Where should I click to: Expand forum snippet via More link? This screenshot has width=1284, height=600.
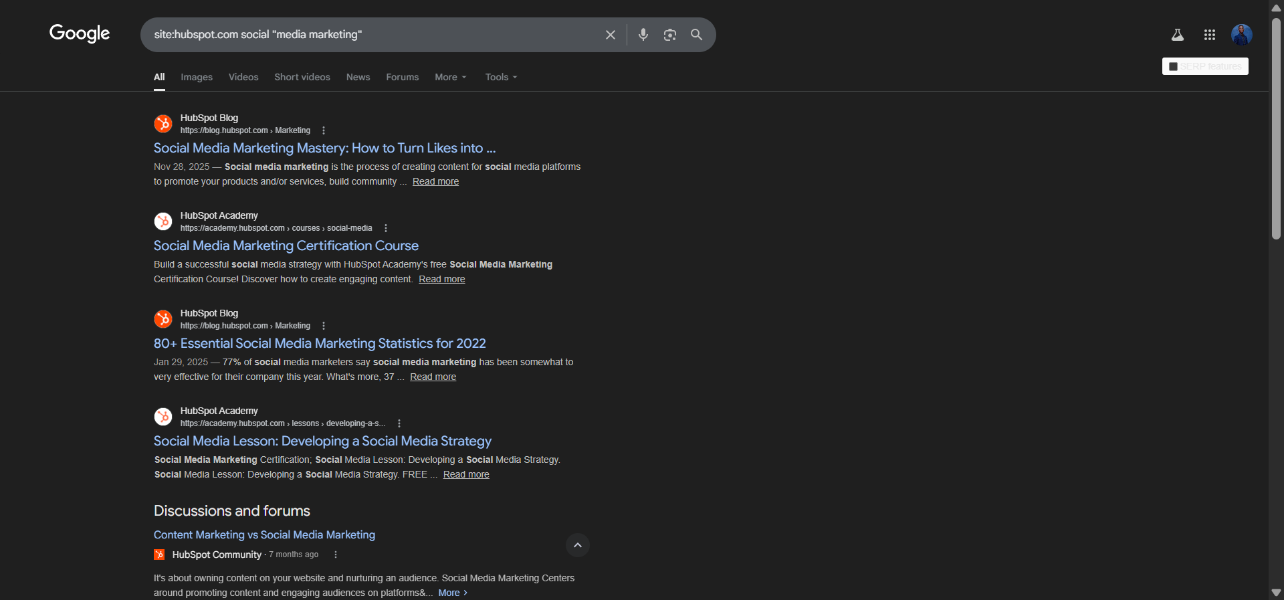click(453, 593)
